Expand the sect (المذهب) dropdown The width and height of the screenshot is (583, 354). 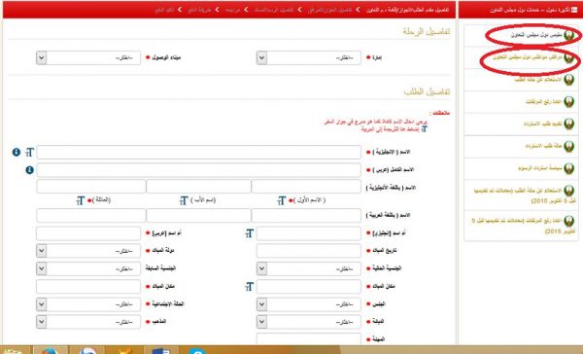[x=88, y=322]
